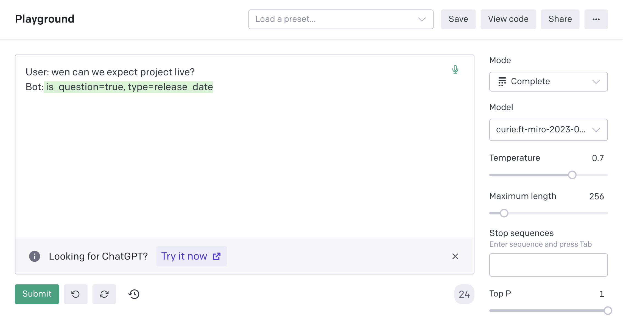Image resolution: width=623 pixels, height=319 pixels.
Task: Click the regenerate icon
Action: click(x=104, y=294)
